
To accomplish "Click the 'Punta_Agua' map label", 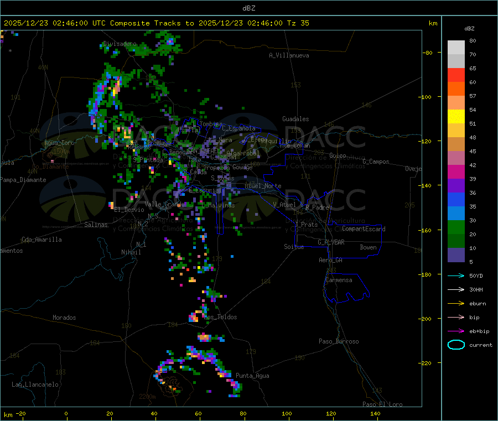I will coord(252,376).
